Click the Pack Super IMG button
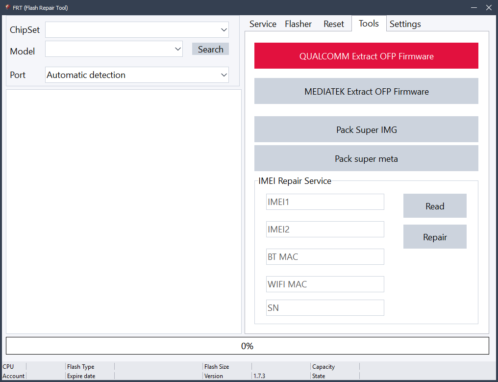Screen dimensions: 498x382 [x=366, y=129]
